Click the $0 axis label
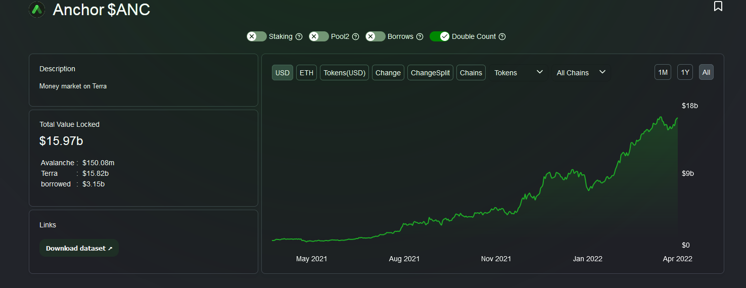Viewport: 746px width, 288px height. (686, 245)
